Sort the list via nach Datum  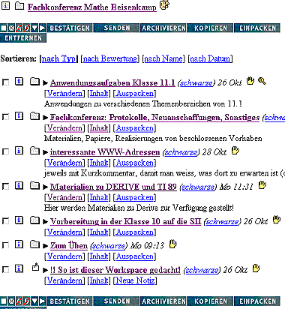(x=210, y=58)
